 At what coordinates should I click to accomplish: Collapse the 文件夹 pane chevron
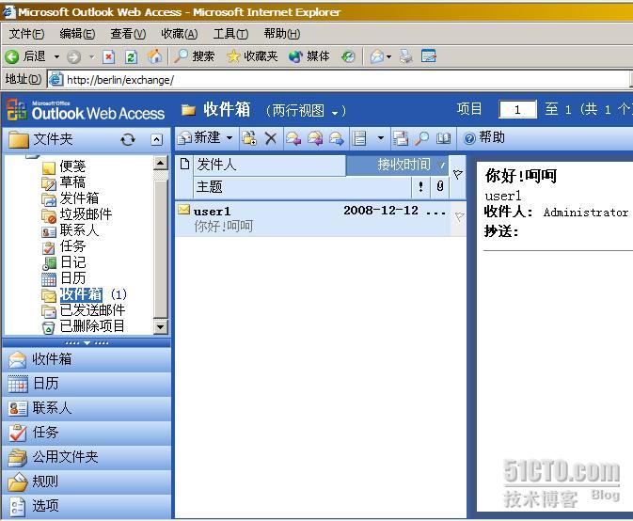(x=157, y=139)
